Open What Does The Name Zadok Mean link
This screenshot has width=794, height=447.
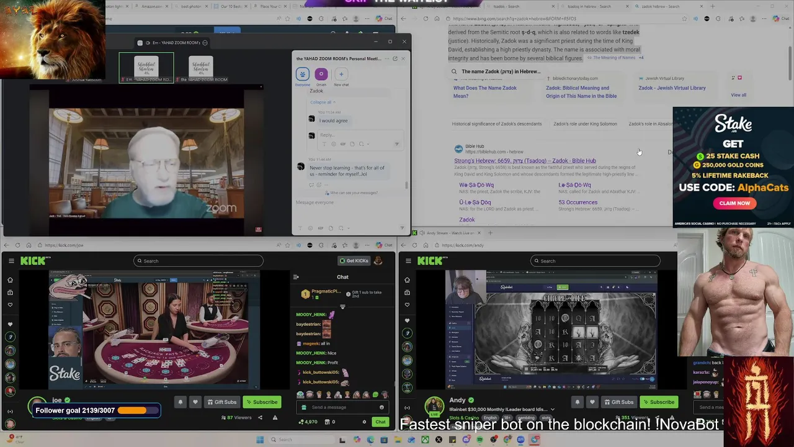click(484, 92)
